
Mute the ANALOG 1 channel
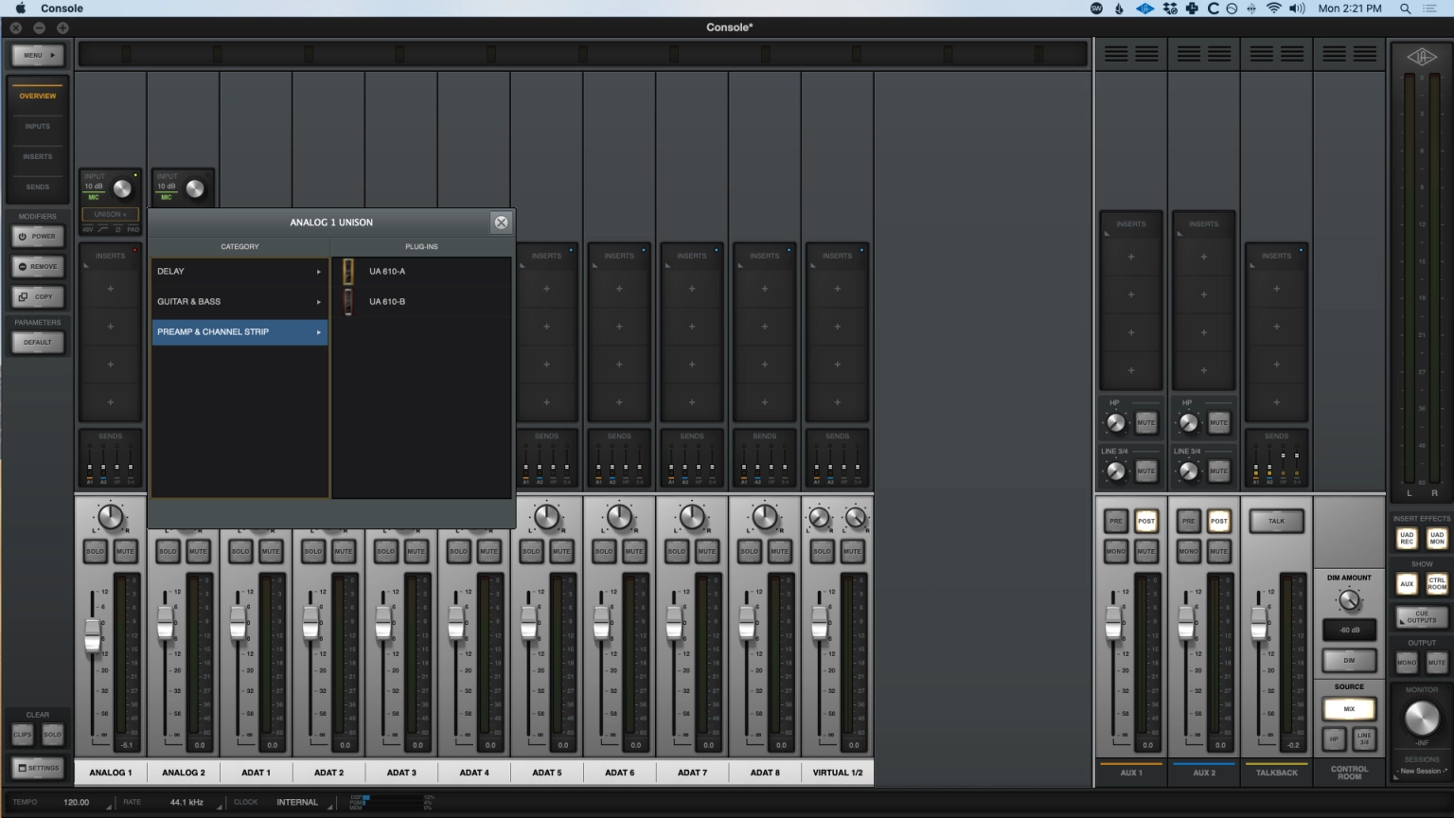126,551
